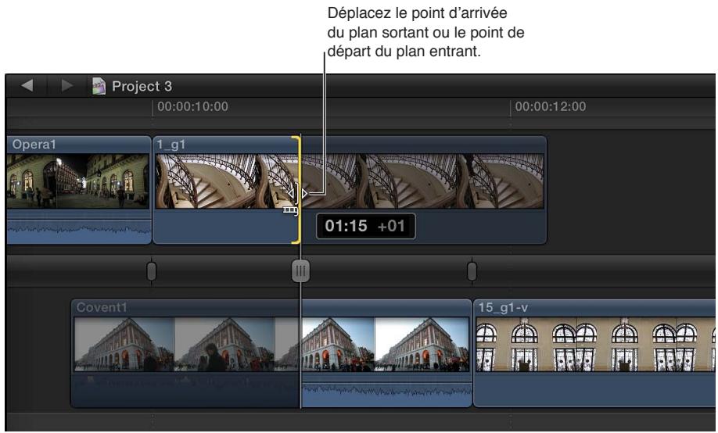Click the Project 3 document icon
This screenshot has width=718, height=433.
[99, 86]
